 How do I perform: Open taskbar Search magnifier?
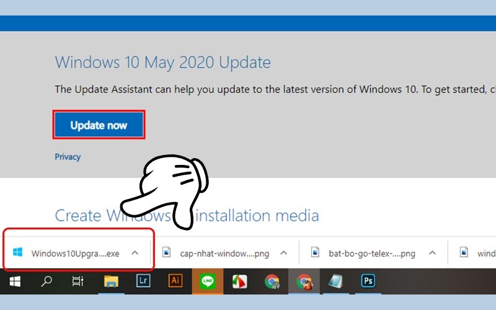point(46,281)
